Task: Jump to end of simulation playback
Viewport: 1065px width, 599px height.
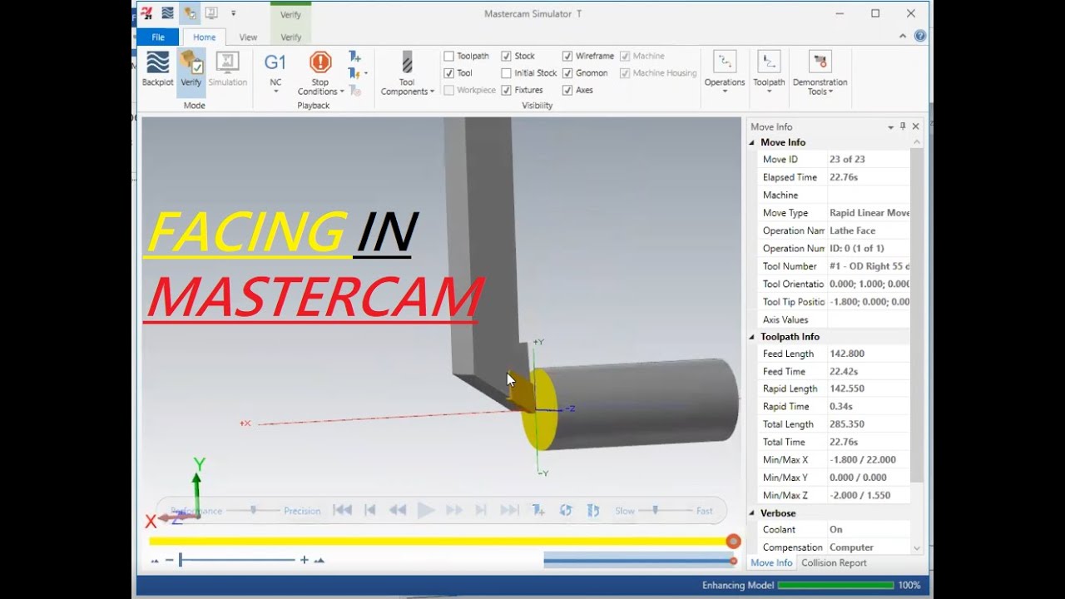Action: [x=509, y=511]
